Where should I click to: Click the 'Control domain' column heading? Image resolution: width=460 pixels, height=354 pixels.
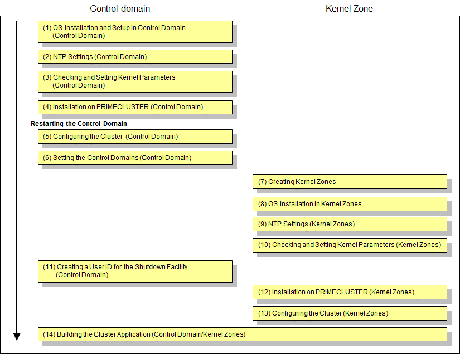(x=120, y=8)
